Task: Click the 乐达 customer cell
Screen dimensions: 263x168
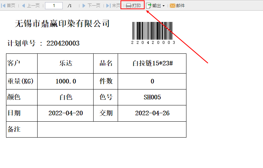Action: [x=66, y=63]
